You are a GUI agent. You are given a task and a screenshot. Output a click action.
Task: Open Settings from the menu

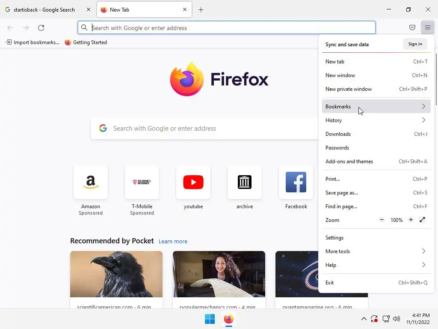[376, 237]
